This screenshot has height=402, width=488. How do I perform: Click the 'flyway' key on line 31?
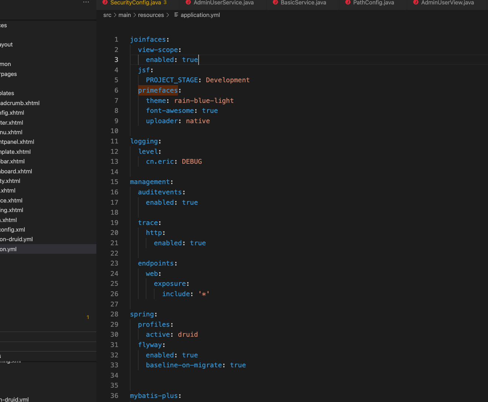coord(150,345)
